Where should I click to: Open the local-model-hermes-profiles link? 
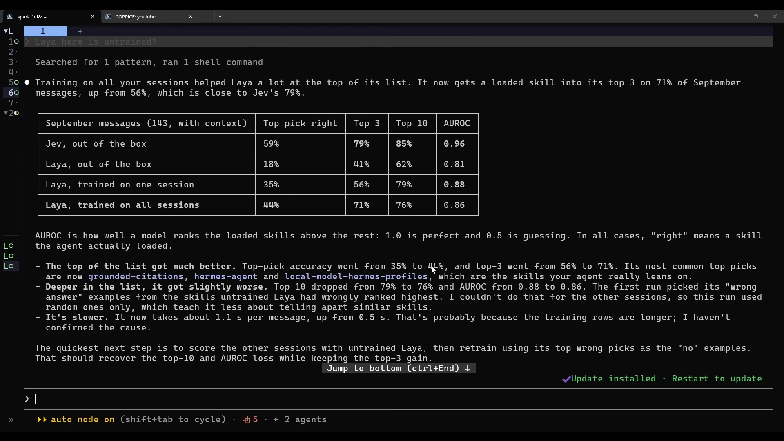(x=356, y=276)
